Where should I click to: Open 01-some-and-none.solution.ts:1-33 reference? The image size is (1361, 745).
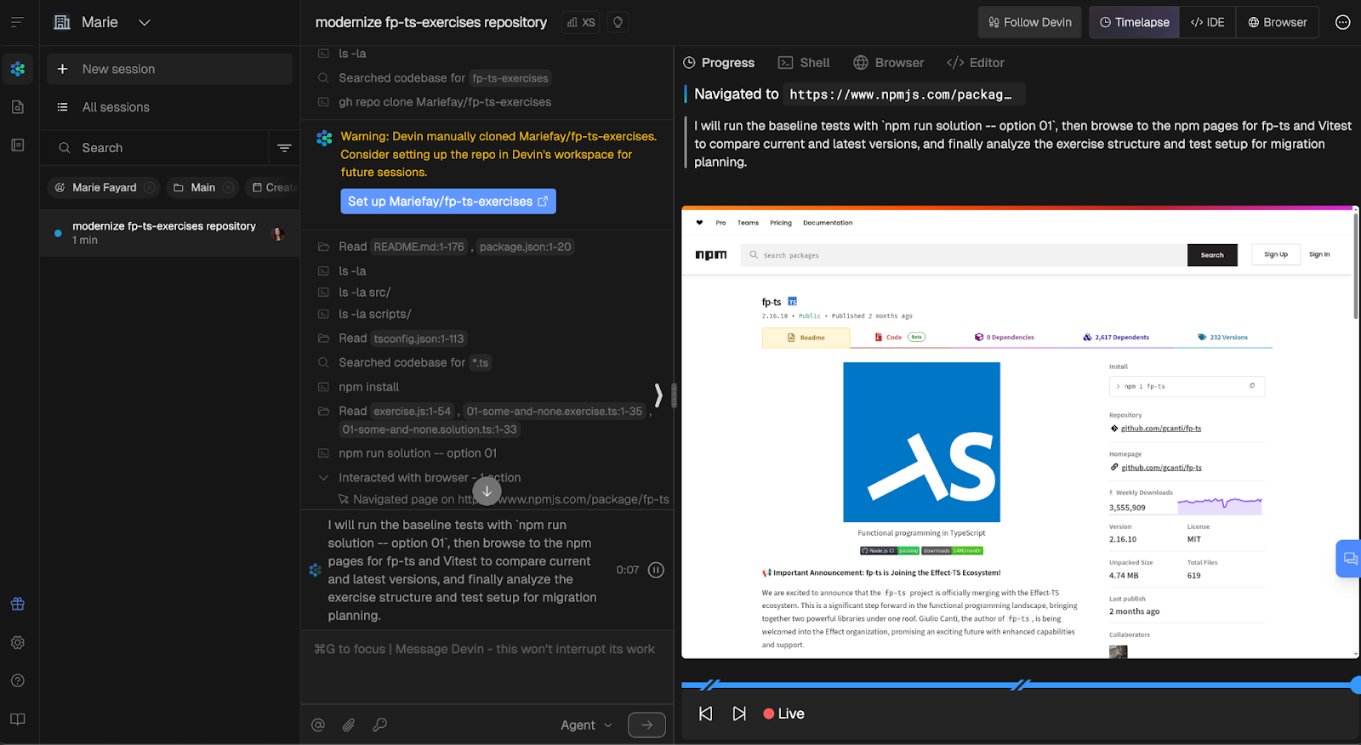pyautogui.click(x=430, y=429)
